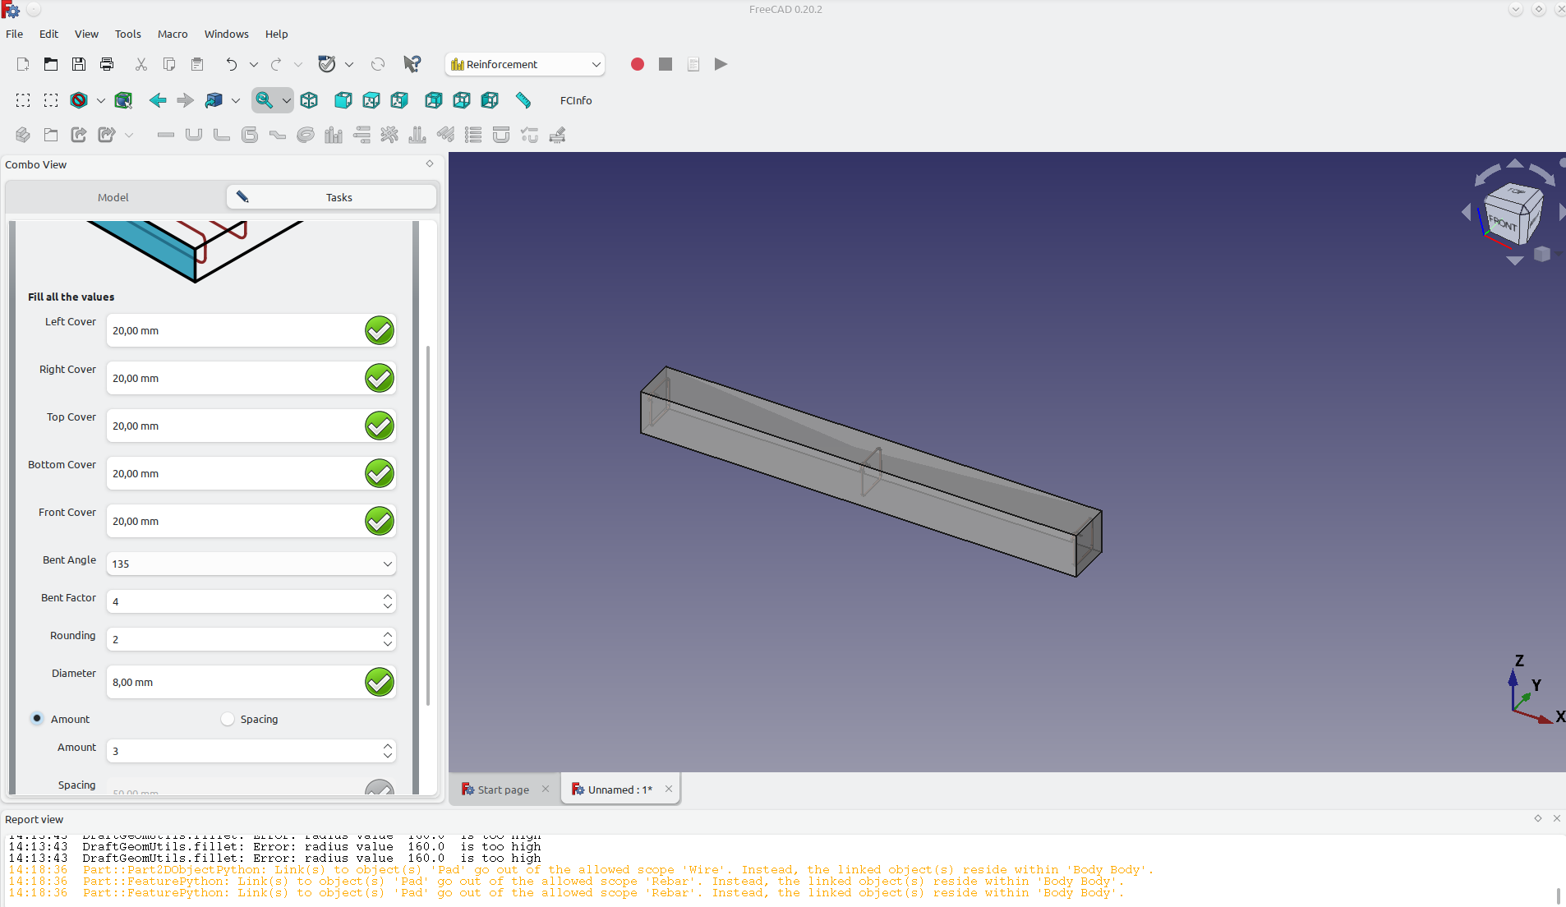Viewport: 1566px width, 907px height.
Task: Switch to the Model panel
Action: click(x=113, y=197)
